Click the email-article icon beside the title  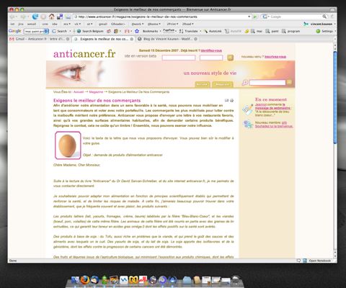226,100
